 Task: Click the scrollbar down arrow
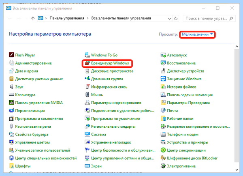[x=237, y=170]
